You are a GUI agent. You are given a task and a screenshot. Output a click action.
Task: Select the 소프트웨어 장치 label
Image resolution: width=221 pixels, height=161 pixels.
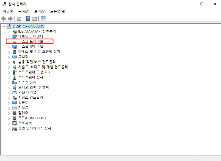[x=31, y=77]
